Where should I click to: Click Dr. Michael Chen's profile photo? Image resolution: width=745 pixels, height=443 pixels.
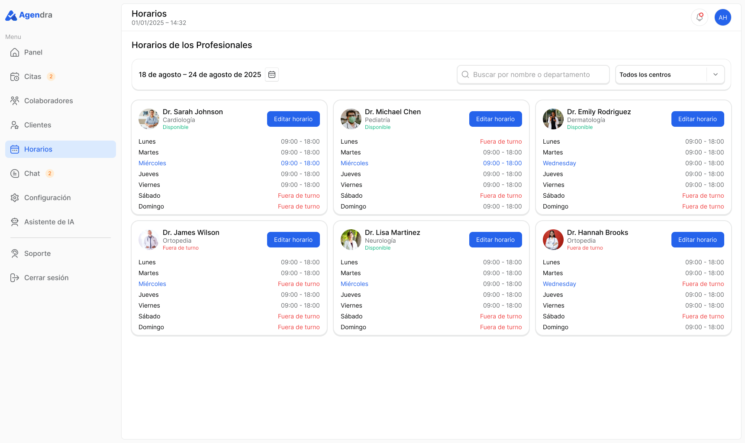pos(351,119)
